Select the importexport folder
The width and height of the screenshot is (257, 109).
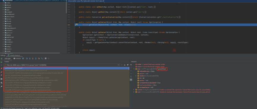point(11,28)
